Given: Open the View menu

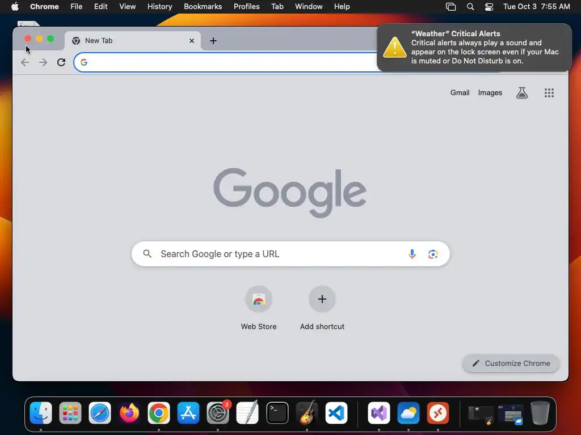Looking at the screenshot, I should click(127, 7).
